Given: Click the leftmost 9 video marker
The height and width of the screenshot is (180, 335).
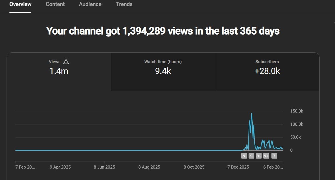Looking at the screenshot, I should 244,156.
